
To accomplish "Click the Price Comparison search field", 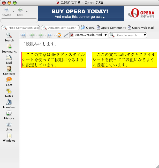I will (x=20, y=28).
